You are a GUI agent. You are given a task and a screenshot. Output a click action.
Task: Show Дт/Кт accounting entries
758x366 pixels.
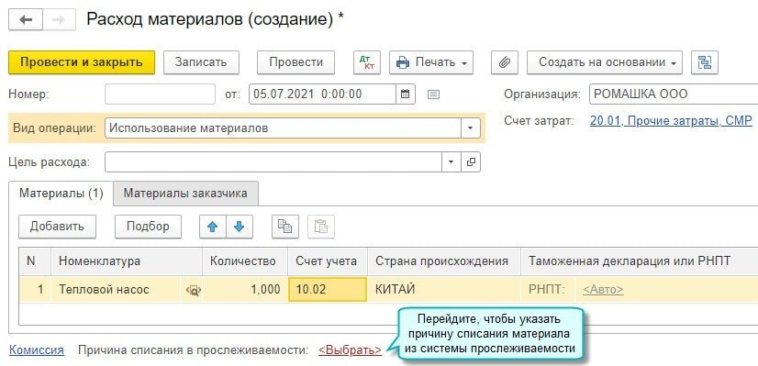367,62
